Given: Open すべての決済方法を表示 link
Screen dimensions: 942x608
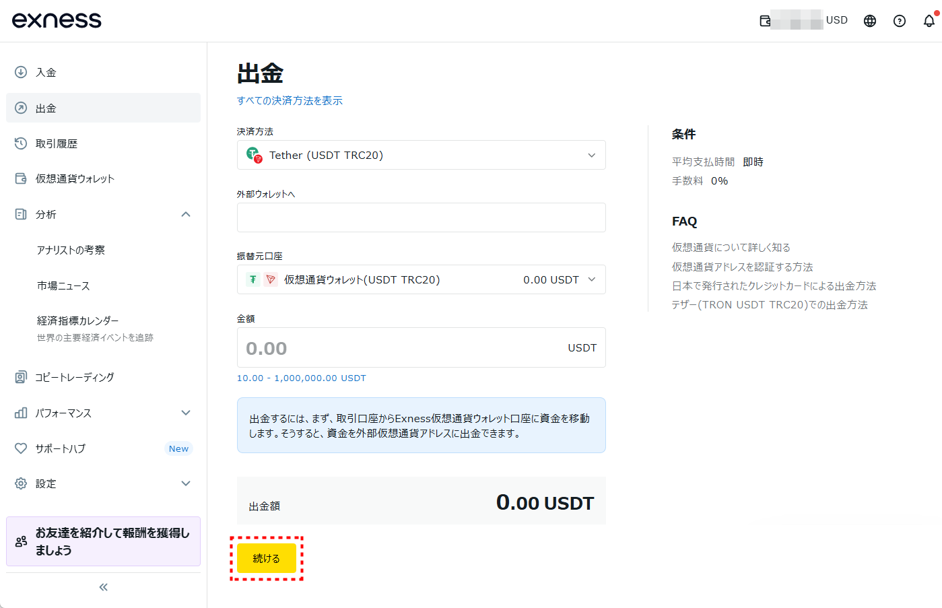Looking at the screenshot, I should tap(290, 100).
